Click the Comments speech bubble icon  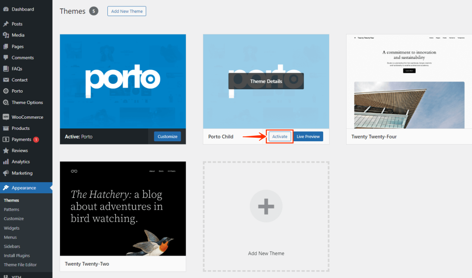[x=6, y=58]
